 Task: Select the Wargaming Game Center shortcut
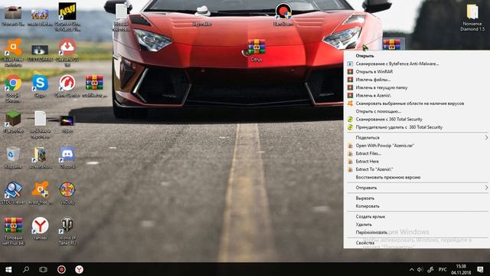pos(67,84)
